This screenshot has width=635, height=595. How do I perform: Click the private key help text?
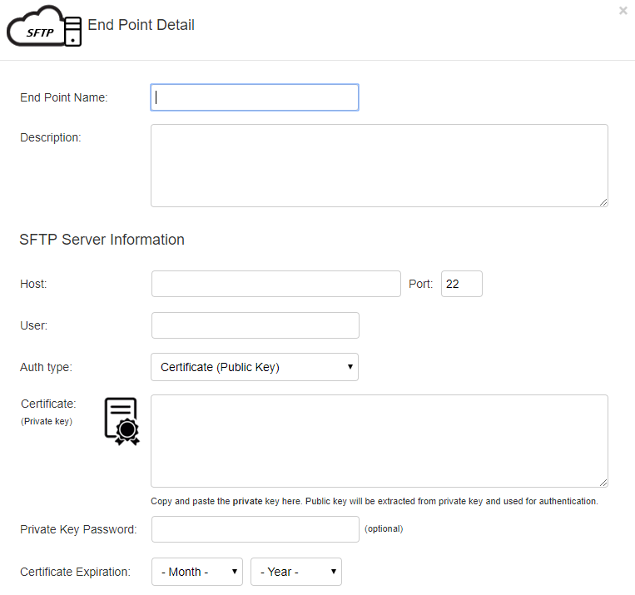pyautogui.click(x=375, y=501)
